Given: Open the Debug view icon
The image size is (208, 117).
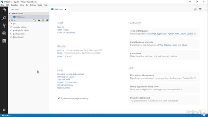Looking at the screenshot, I should tap(4, 33).
